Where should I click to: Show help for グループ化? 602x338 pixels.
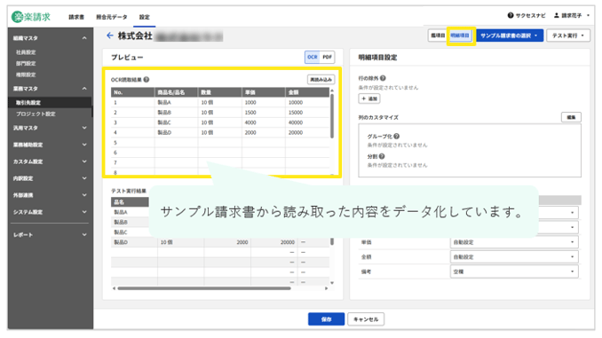[397, 136]
